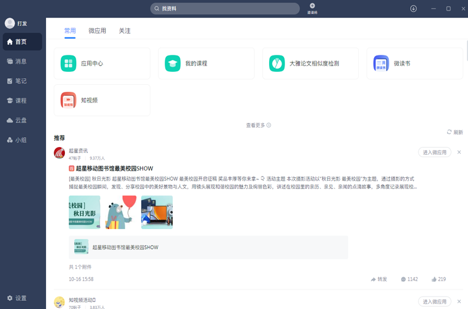Image resolution: width=468 pixels, height=309 pixels.
Task: Click 进入微应用 button for 超星资讯
Action: click(x=435, y=152)
